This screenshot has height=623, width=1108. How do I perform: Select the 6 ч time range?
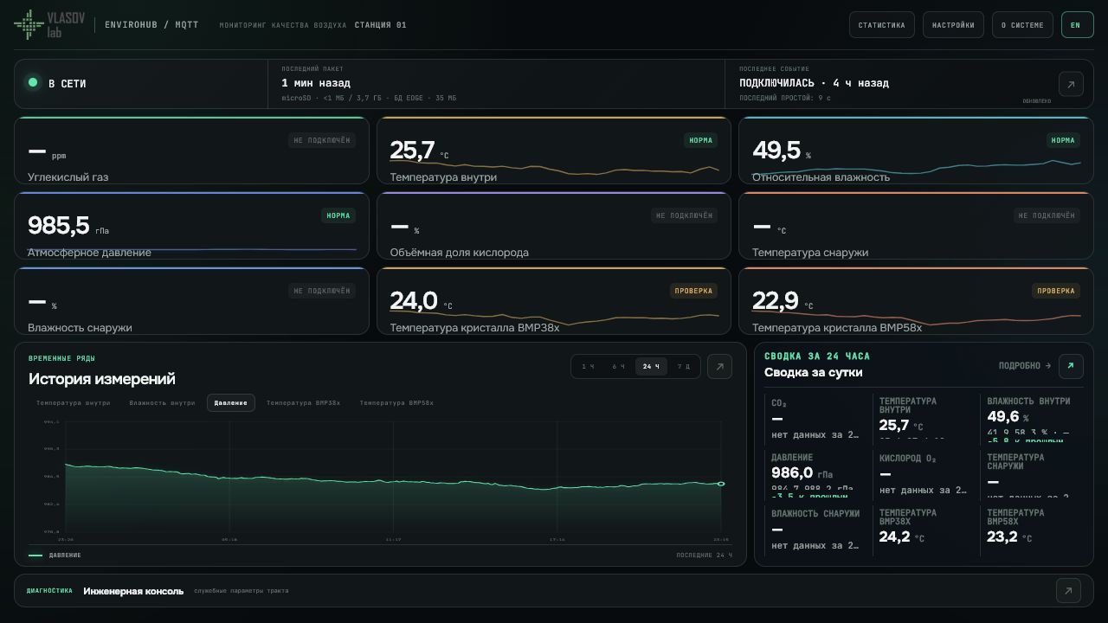(618, 367)
